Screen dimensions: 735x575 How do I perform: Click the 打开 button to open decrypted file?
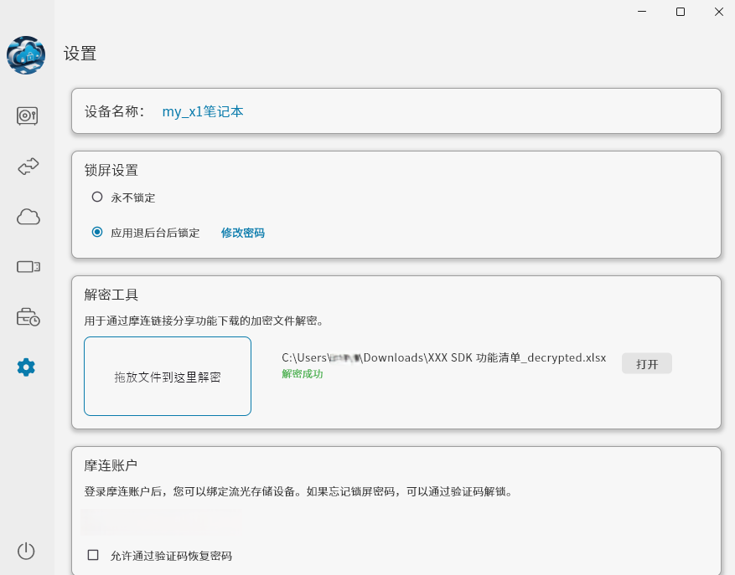[x=646, y=363]
